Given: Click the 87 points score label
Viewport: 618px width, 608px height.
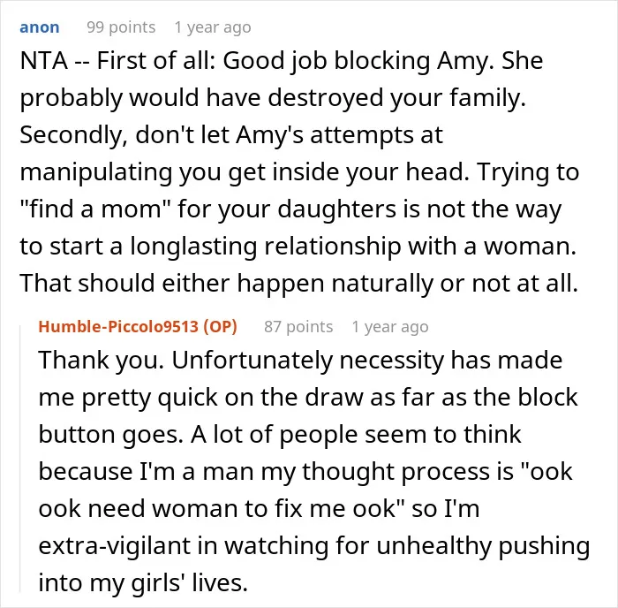Looking at the screenshot, I should tap(298, 327).
